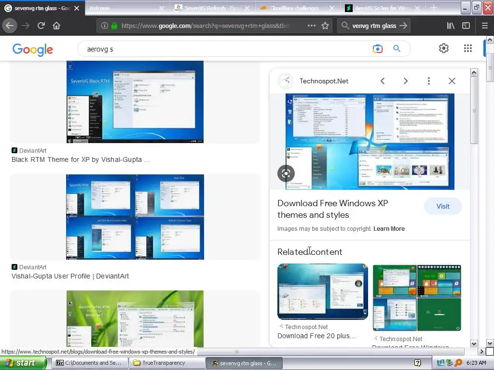Open a new browser tab
494x370 pixels.
point(434,8)
